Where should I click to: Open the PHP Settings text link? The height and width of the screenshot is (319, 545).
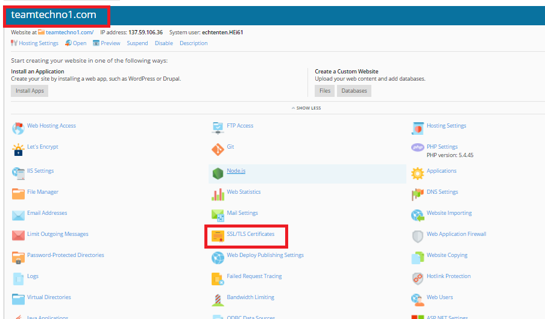pyautogui.click(x=442, y=147)
